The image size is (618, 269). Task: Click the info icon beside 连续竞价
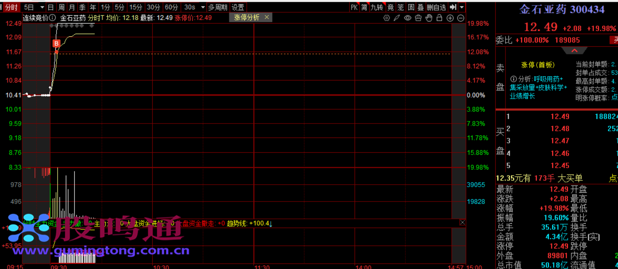pos(52,18)
